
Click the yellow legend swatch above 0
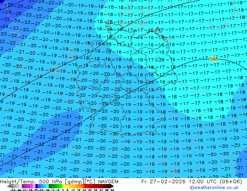(x=64, y=186)
